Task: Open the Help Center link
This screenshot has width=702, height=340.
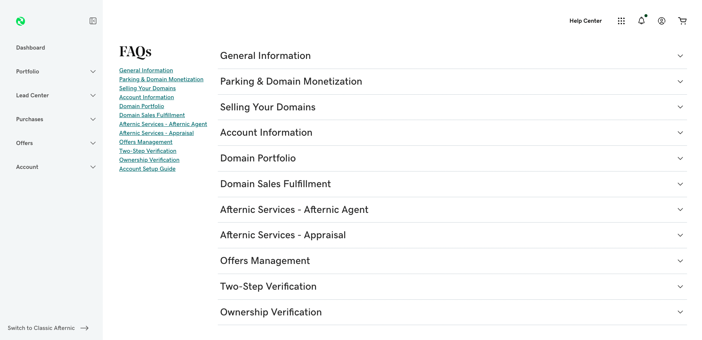Action: coord(585,21)
